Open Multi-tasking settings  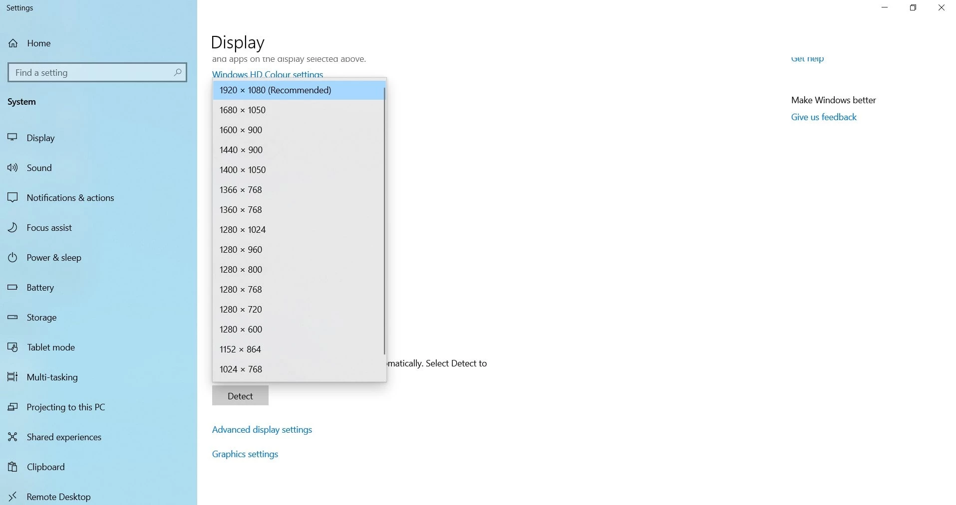[x=98, y=377]
